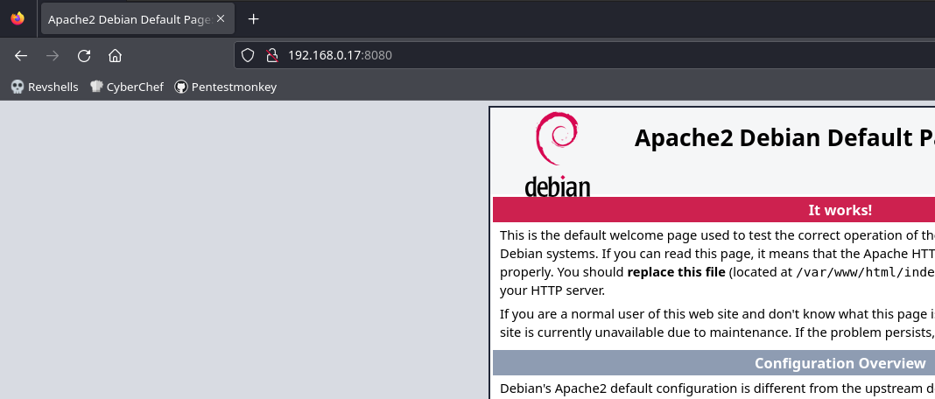Click the 'your HTTP server.' text line
This screenshot has height=399, width=935.
552,291
